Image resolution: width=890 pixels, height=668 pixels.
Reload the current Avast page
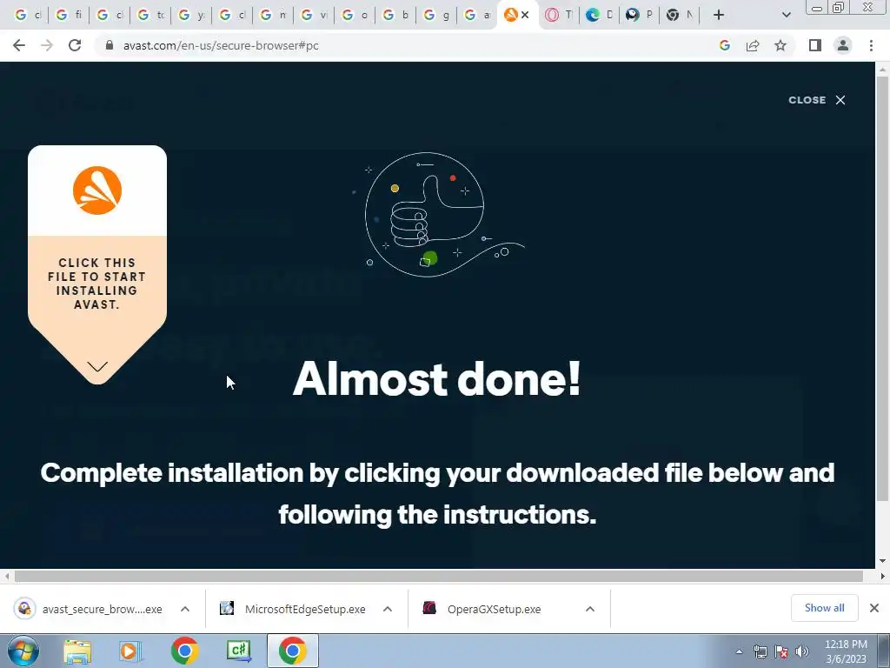coord(75,45)
